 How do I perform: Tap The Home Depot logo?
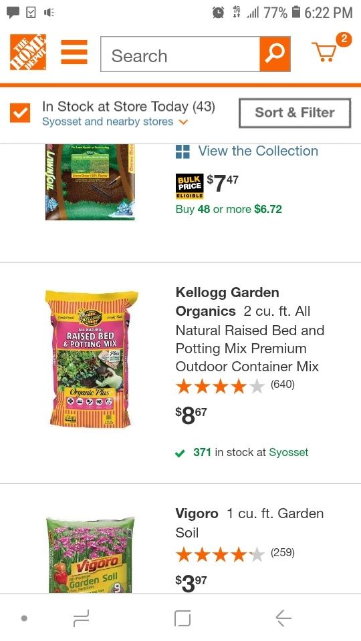click(28, 52)
